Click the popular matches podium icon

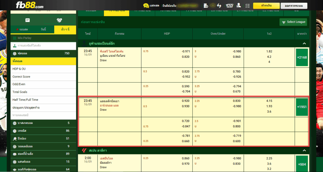pos(15,46)
